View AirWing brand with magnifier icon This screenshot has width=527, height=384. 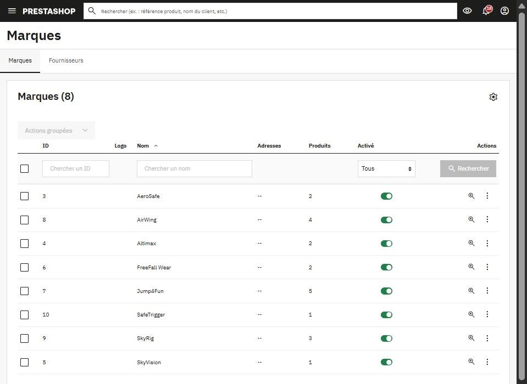[x=471, y=219]
